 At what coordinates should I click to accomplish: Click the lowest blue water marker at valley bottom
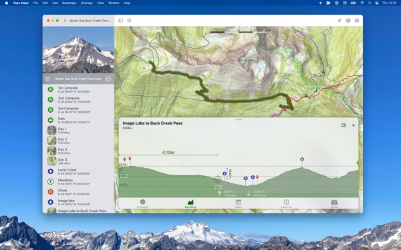[x=246, y=178]
